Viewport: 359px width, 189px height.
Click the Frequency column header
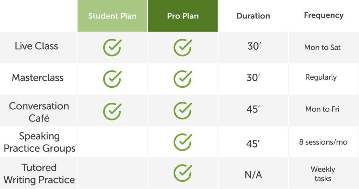tap(324, 15)
